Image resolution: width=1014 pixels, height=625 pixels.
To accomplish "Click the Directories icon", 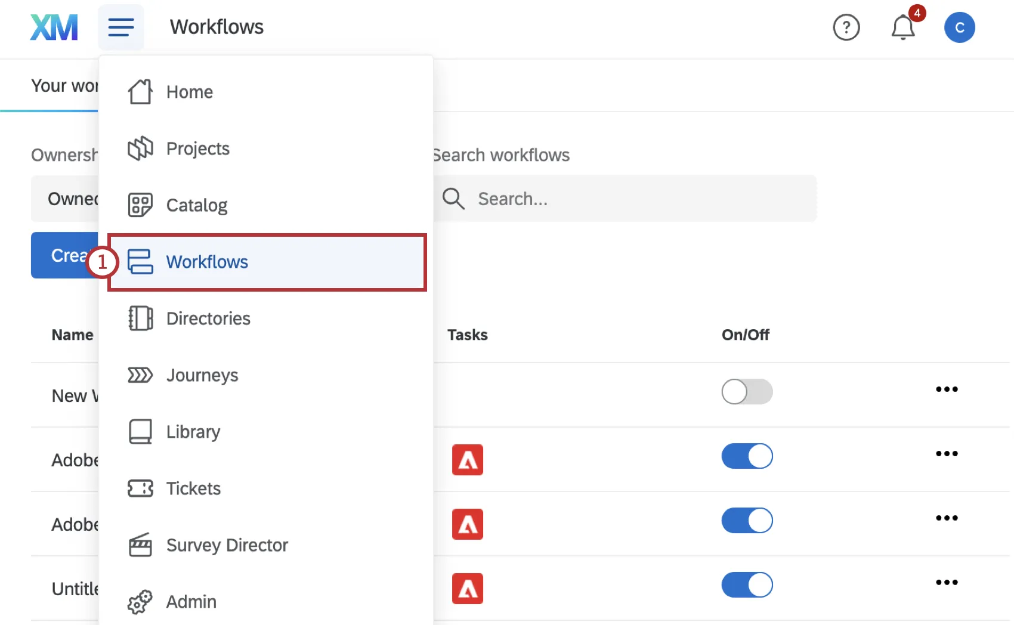I will pos(140,318).
